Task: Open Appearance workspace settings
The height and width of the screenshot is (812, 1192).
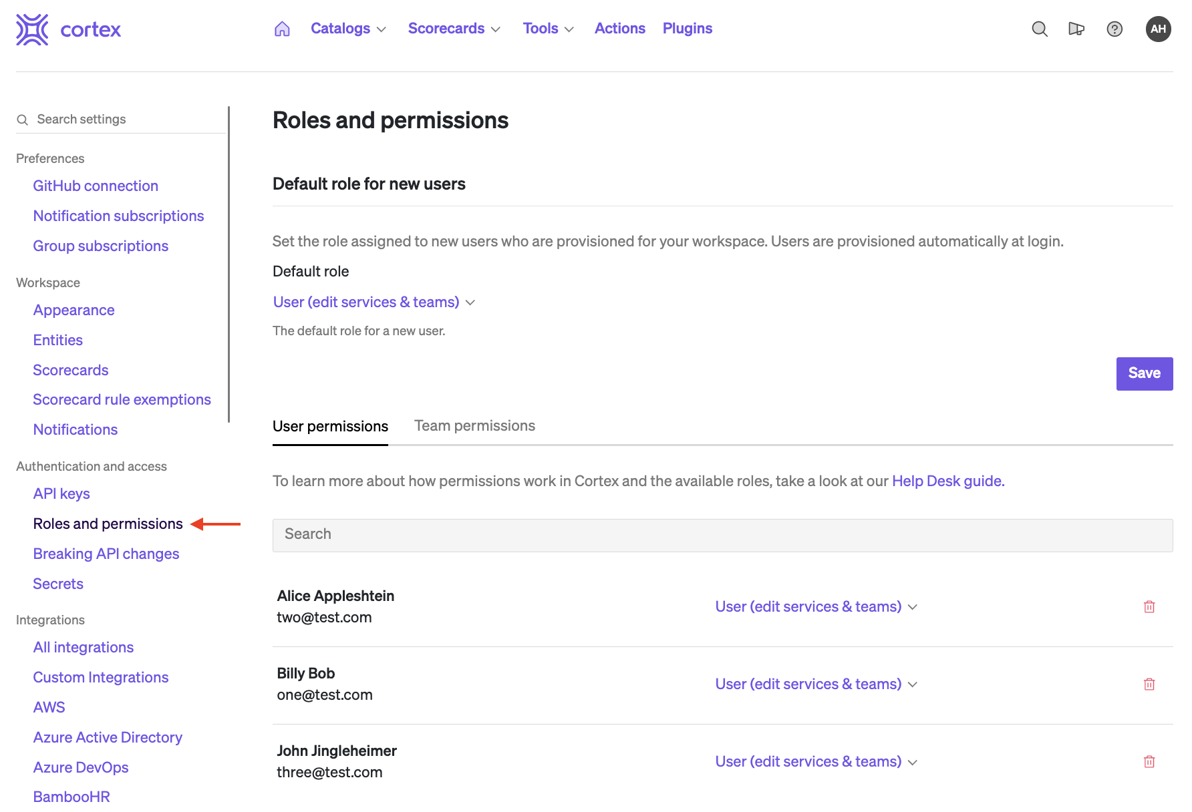Action: point(73,310)
